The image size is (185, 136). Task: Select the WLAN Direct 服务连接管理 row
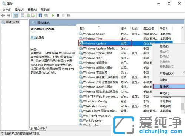click(x=125, y=111)
